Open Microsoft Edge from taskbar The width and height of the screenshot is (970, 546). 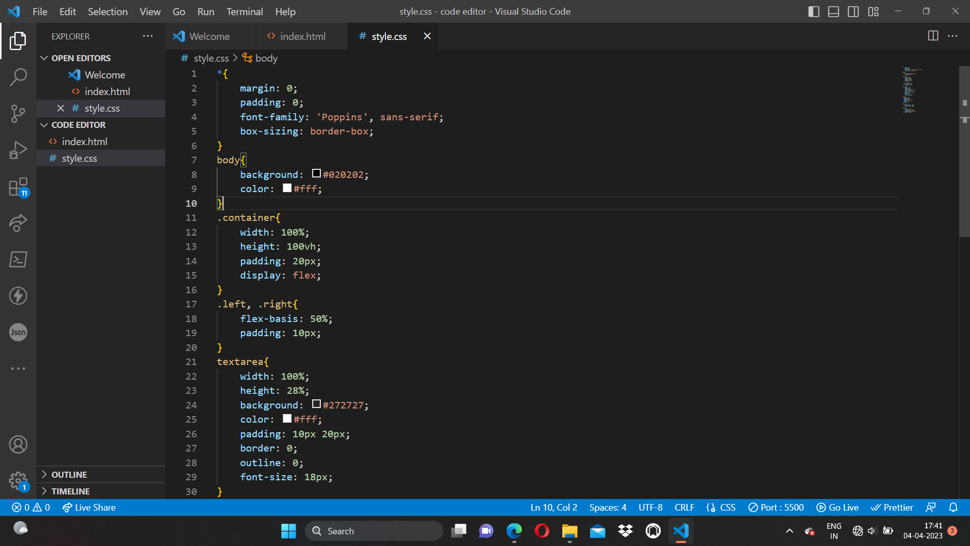point(514,531)
